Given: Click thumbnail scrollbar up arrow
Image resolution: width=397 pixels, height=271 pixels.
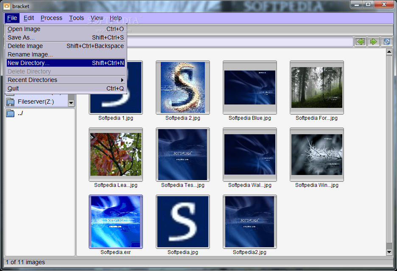Looking at the screenshot, I should coord(389,52).
